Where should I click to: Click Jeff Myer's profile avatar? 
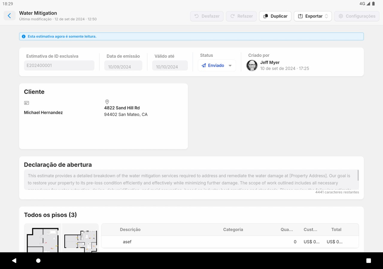click(x=252, y=65)
